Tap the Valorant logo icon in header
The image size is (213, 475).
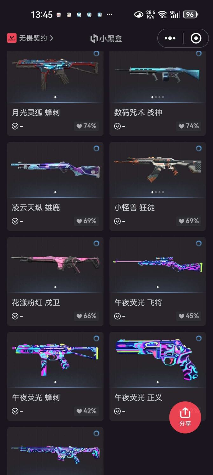(x=12, y=38)
